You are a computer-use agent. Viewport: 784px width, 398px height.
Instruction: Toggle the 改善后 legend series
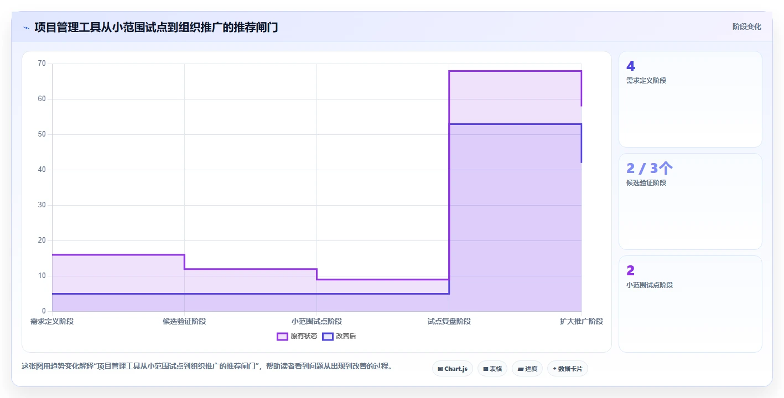tap(339, 336)
